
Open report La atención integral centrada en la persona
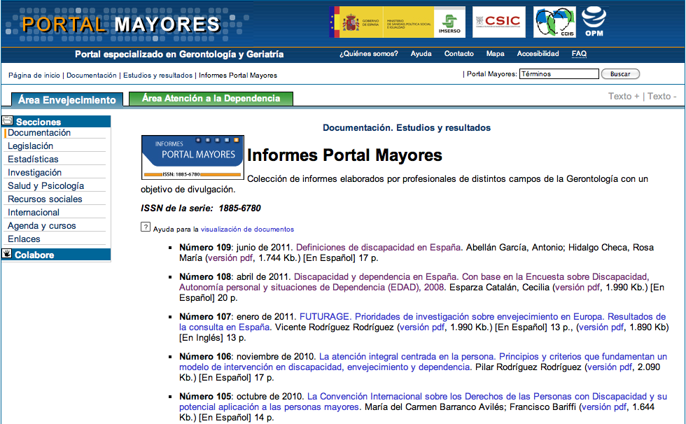click(423, 362)
